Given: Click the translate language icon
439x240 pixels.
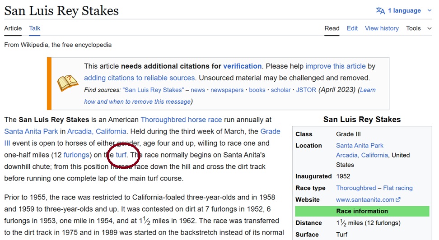Looking at the screenshot, I should [x=380, y=11].
